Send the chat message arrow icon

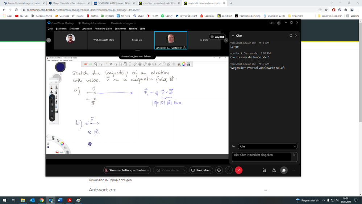[x=294, y=155]
